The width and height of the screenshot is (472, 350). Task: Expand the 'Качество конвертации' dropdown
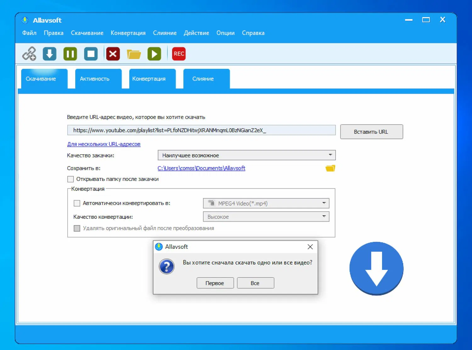point(324,216)
